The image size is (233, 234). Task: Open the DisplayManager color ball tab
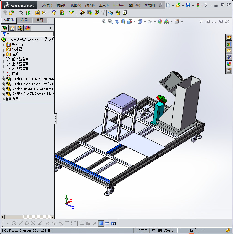(27, 28)
